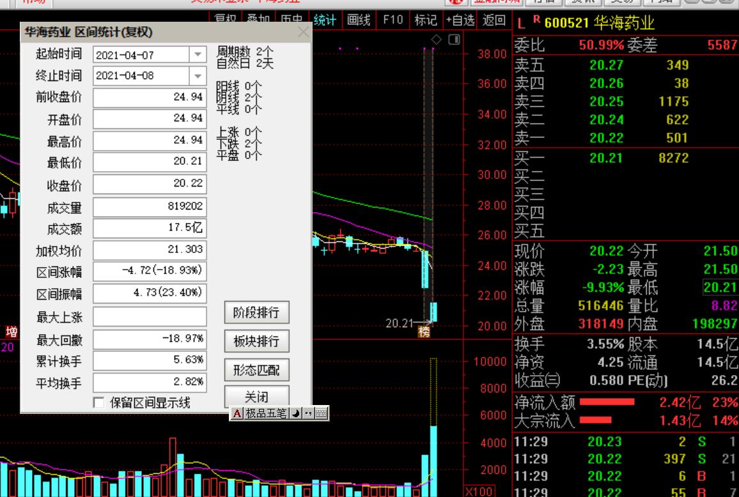Click the 内盘 value 198297

pos(715,324)
